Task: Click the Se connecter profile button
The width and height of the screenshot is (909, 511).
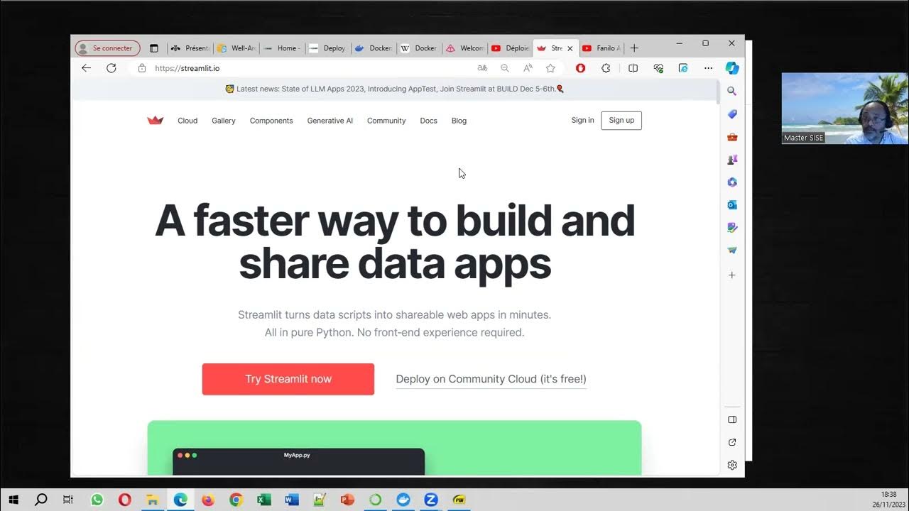Action: point(107,48)
